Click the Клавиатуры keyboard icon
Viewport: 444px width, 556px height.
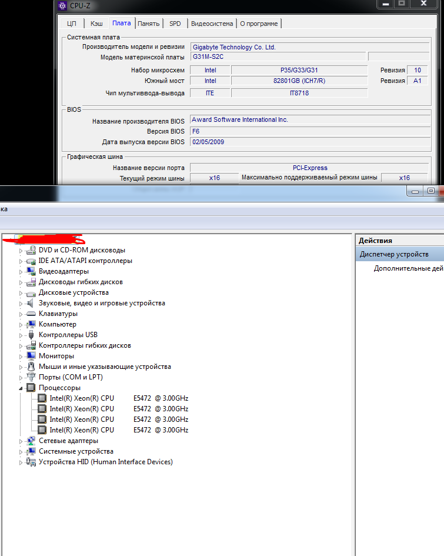point(31,314)
